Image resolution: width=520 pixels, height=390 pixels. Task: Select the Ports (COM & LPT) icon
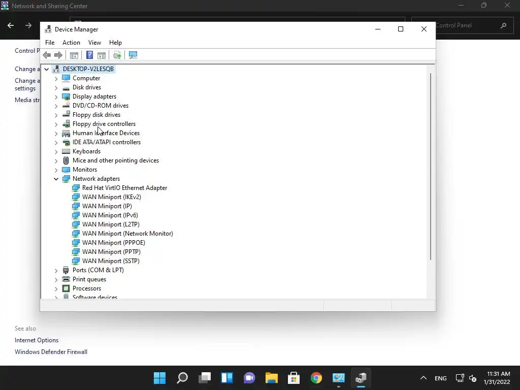[66, 270]
